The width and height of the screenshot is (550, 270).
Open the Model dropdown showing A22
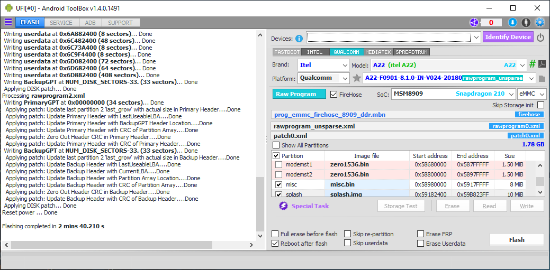[522, 65]
